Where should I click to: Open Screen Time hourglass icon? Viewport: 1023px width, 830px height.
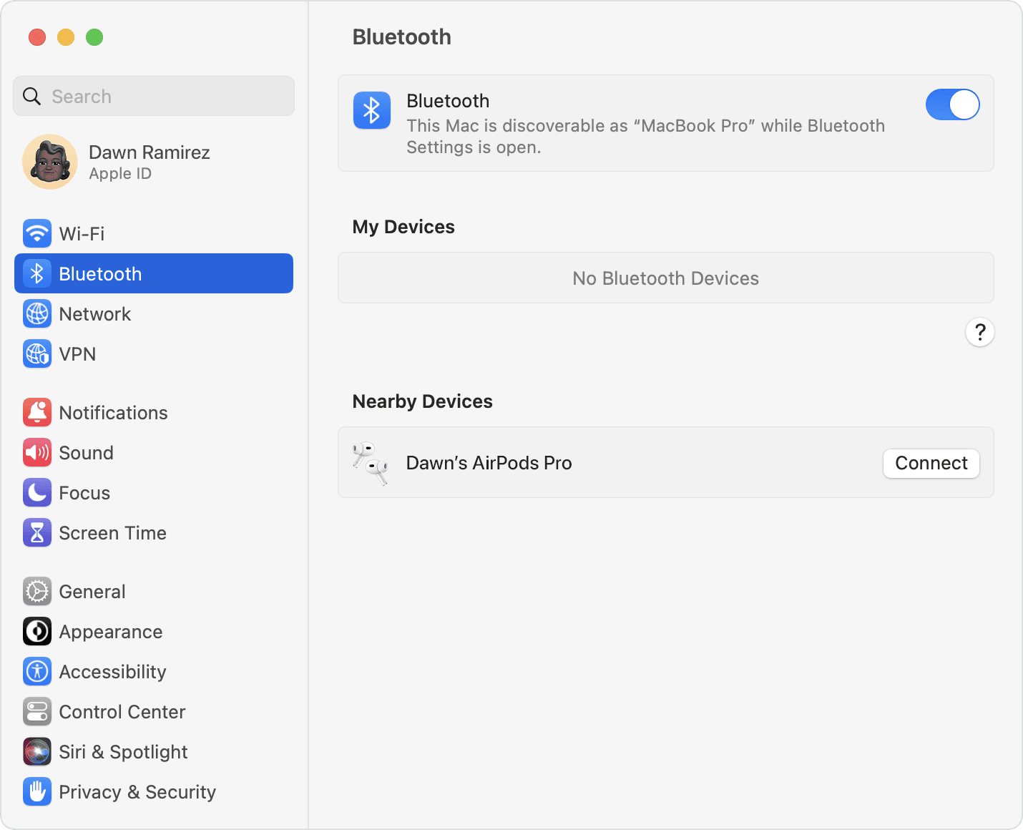point(37,533)
